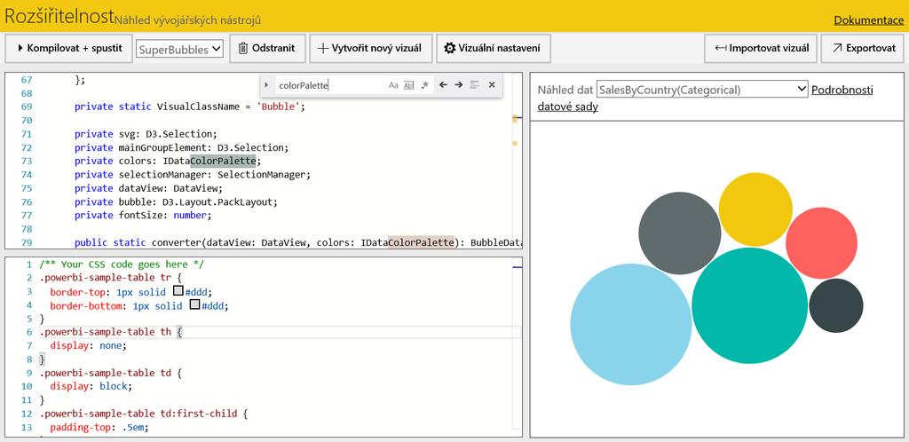The image size is (909, 442).
Task: Open Vizuální nastavení settings
Action: (493, 48)
